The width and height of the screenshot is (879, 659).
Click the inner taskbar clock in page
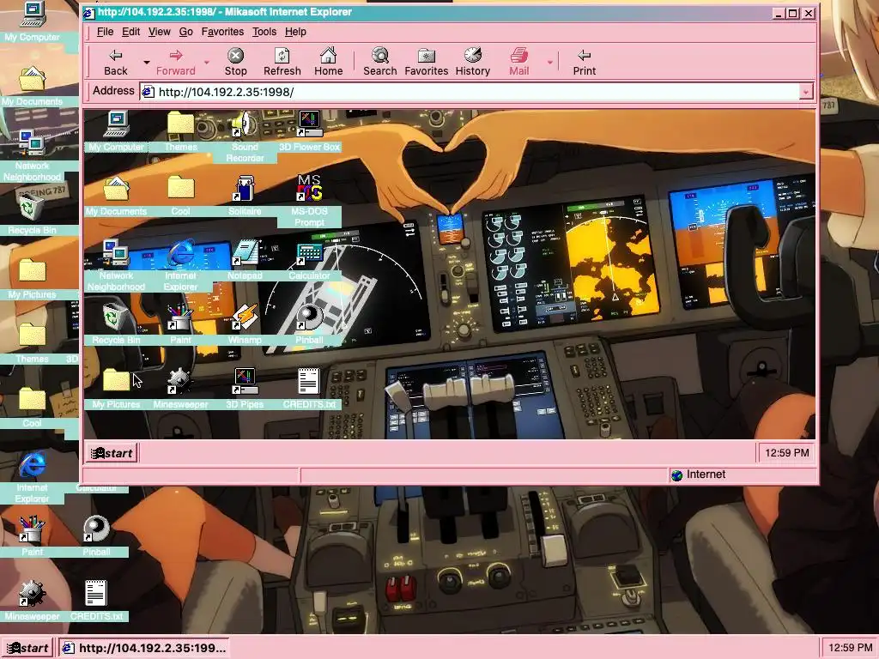click(786, 453)
